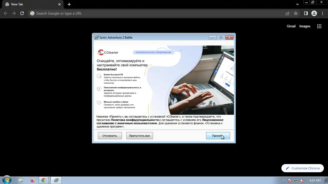
Task: Bookmark this tab with star icon
Action: (296, 13)
